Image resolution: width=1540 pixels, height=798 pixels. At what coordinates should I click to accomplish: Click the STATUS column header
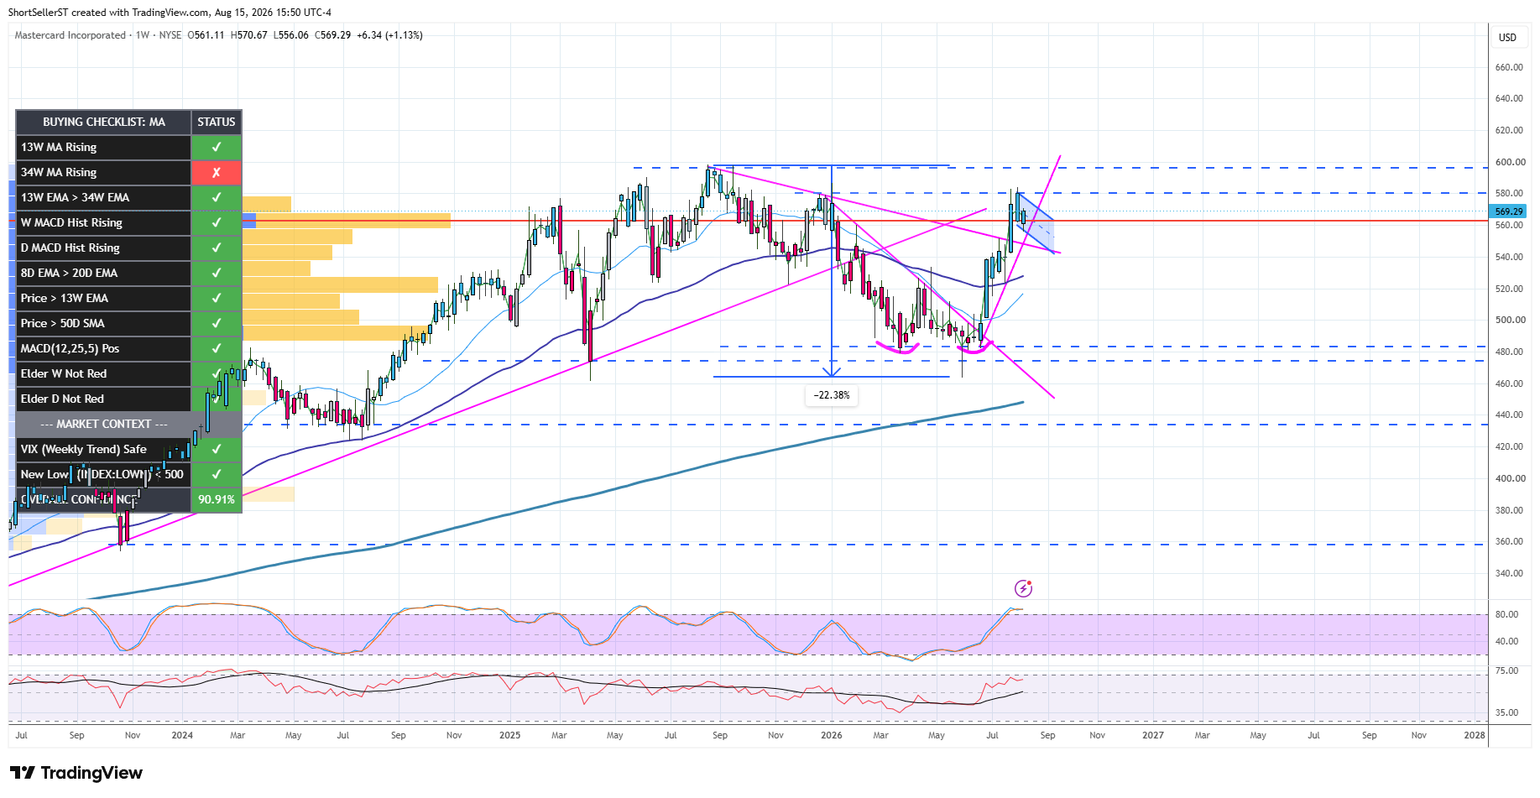(217, 122)
